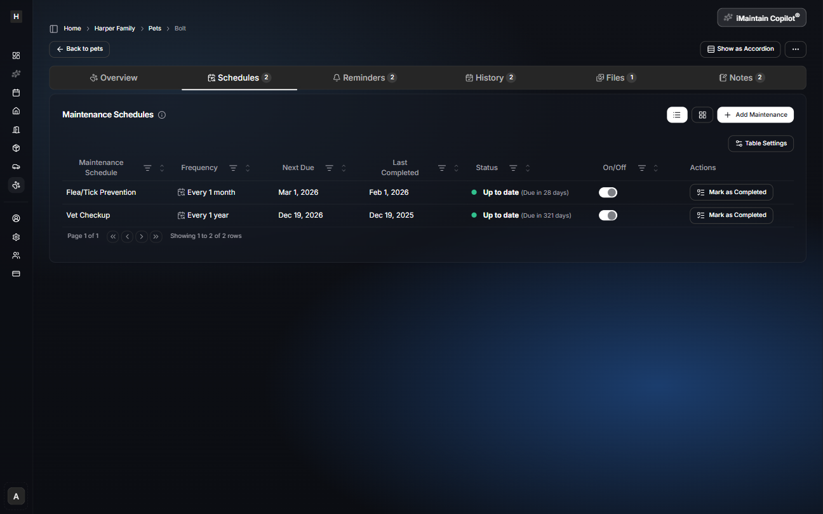Screen dimensions: 823x514
Task: Toggle the Flea/Tick Prevention schedule switch
Action: click(608, 192)
